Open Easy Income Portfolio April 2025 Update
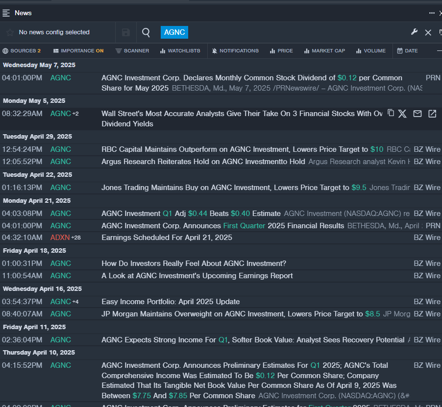Screen dimensions: 442x407 [x=171, y=302]
